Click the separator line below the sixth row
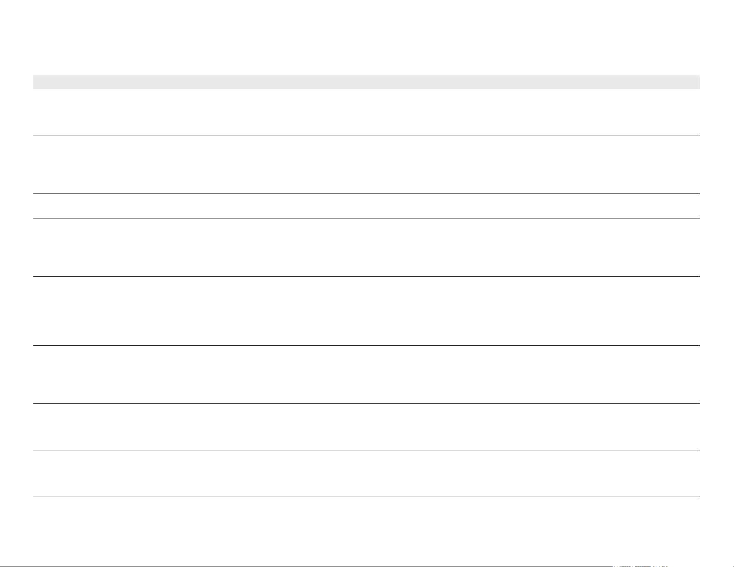The height and width of the screenshot is (567, 734). pyautogui.click(x=366, y=404)
